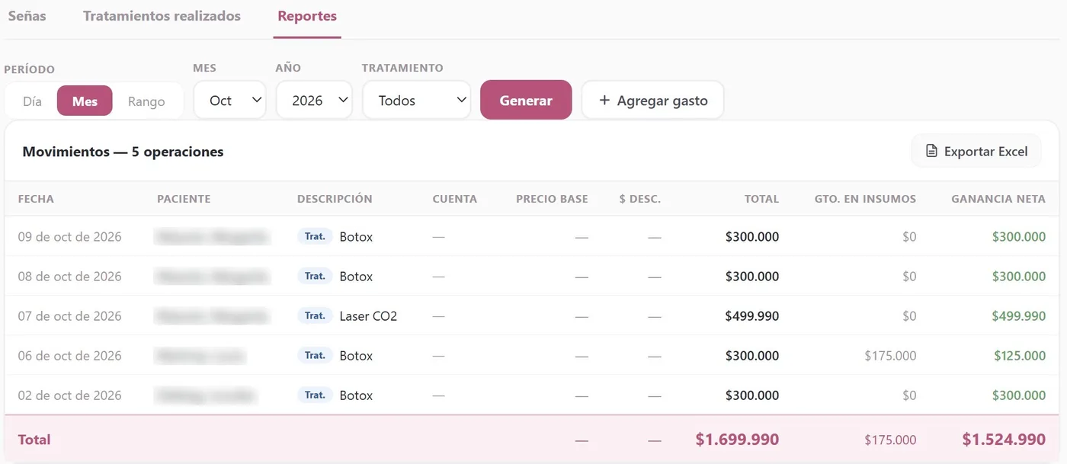Screen dimensions: 1067x464
Task: Click the $1.524.990 total net profit
Action: 1004,440
